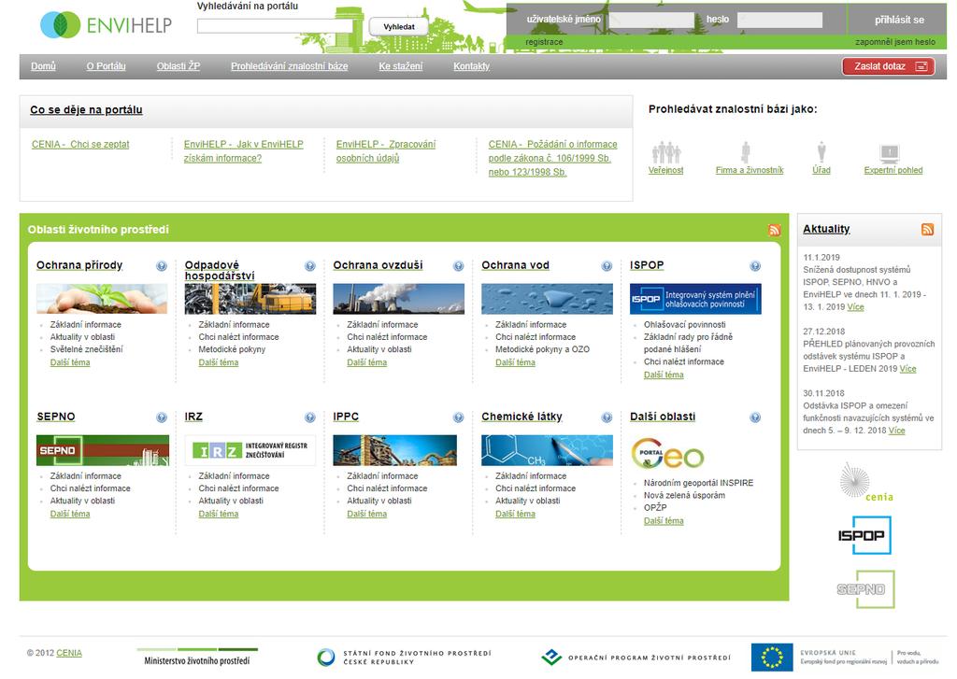Click Národním geoportál INSPIRE item

pyautogui.click(x=698, y=483)
